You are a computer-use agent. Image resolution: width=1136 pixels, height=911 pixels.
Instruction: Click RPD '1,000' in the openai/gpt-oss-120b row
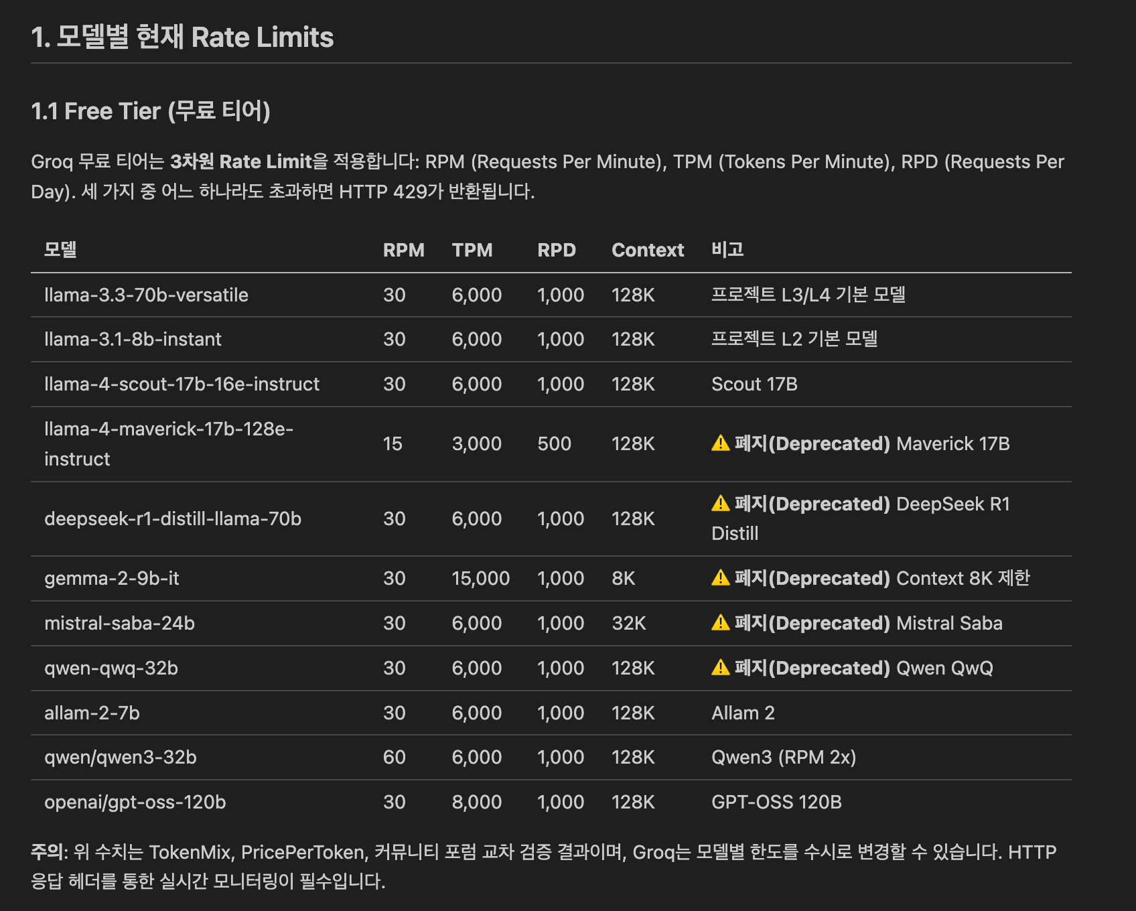tap(561, 802)
